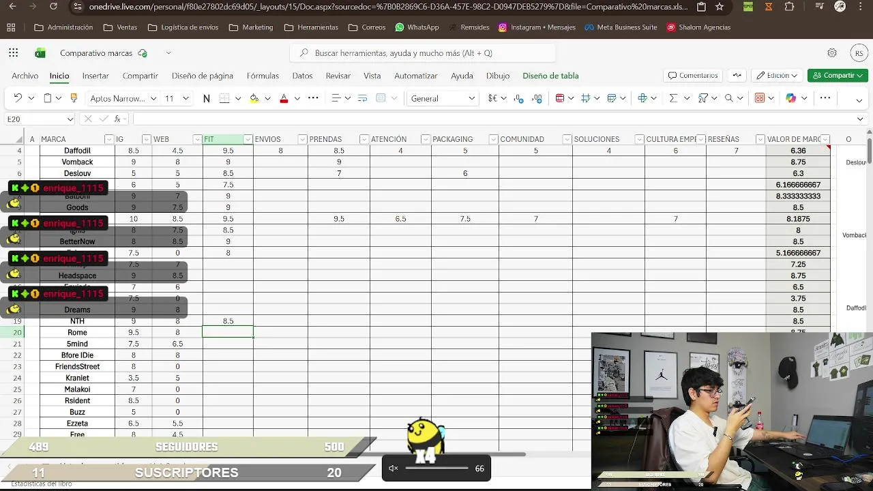
Task: Click the Copilot icon
Action: (x=790, y=98)
